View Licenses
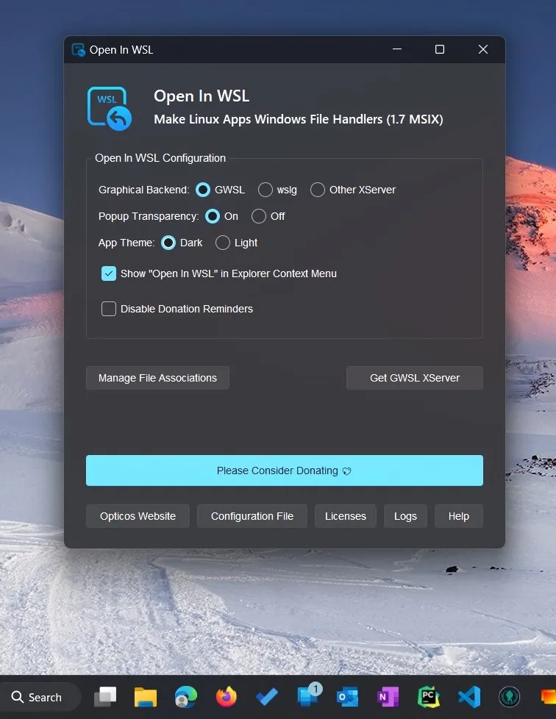The height and width of the screenshot is (719, 556). (x=346, y=516)
